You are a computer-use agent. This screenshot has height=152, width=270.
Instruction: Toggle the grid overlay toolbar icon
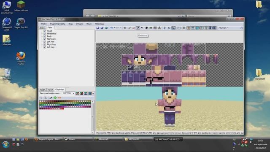click(x=179, y=28)
